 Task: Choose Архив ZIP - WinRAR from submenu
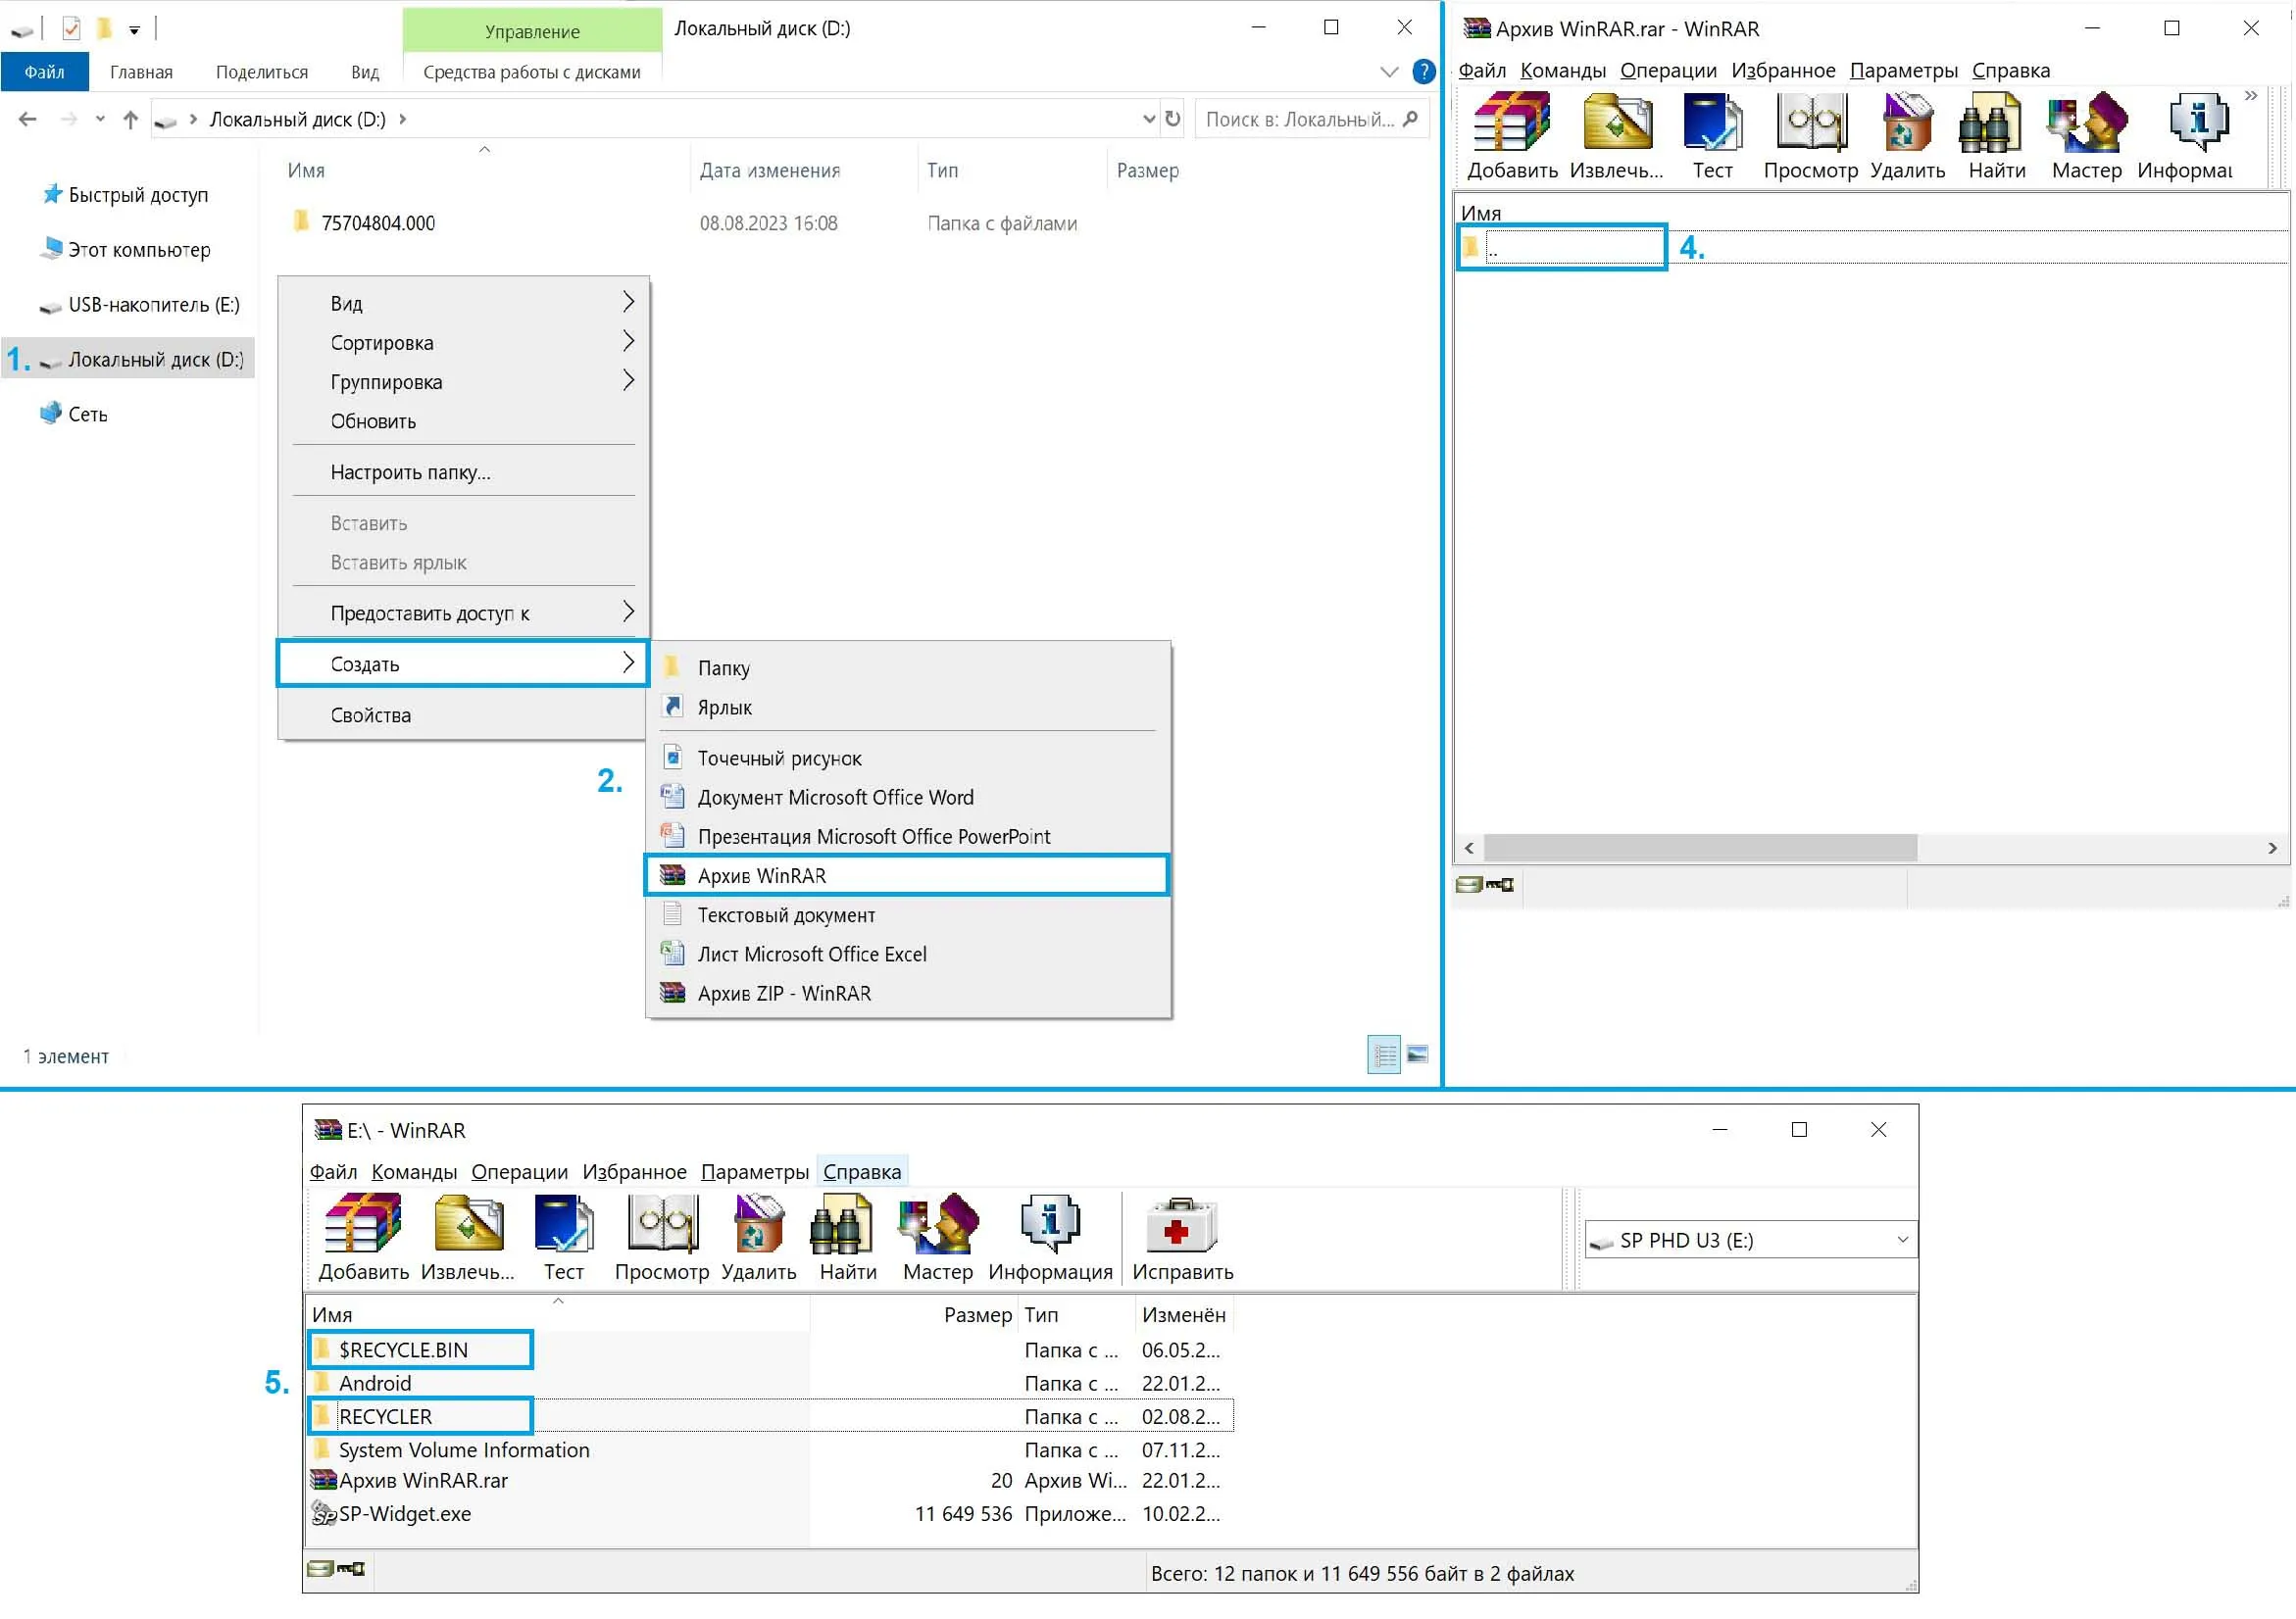[907, 993]
